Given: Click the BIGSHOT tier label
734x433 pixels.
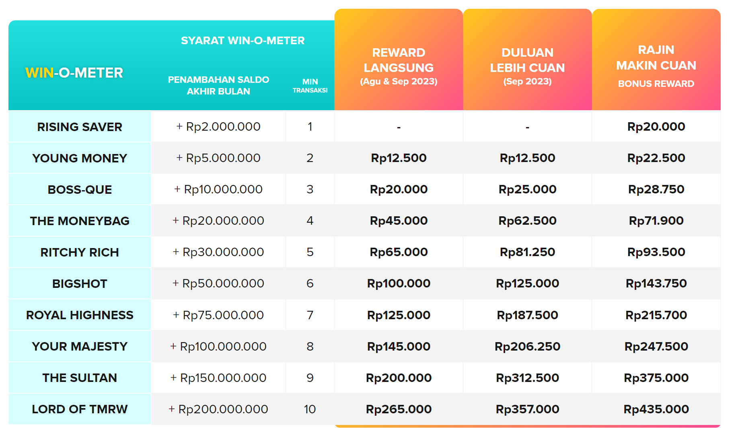Looking at the screenshot, I should tap(80, 283).
